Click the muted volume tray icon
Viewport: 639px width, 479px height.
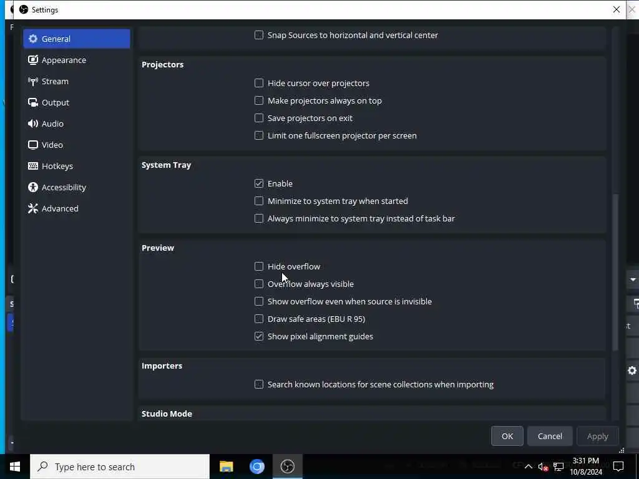544,467
